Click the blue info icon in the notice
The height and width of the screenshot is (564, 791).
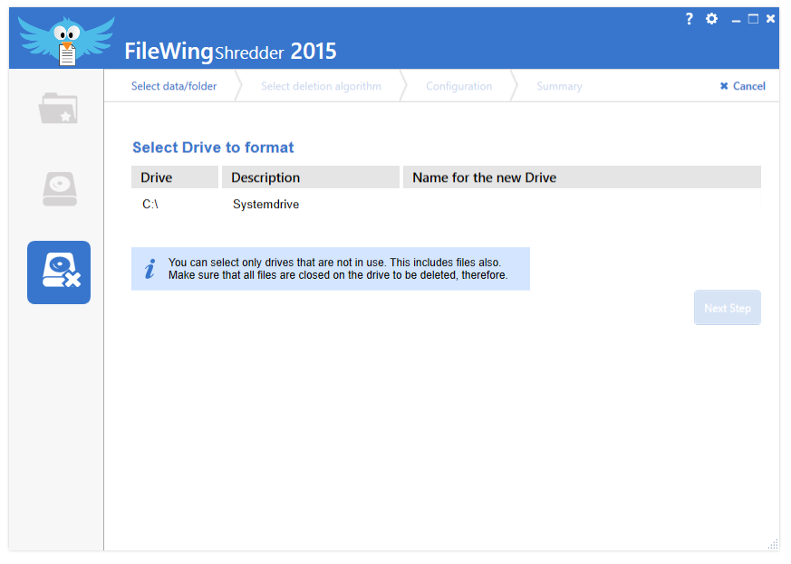point(150,269)
